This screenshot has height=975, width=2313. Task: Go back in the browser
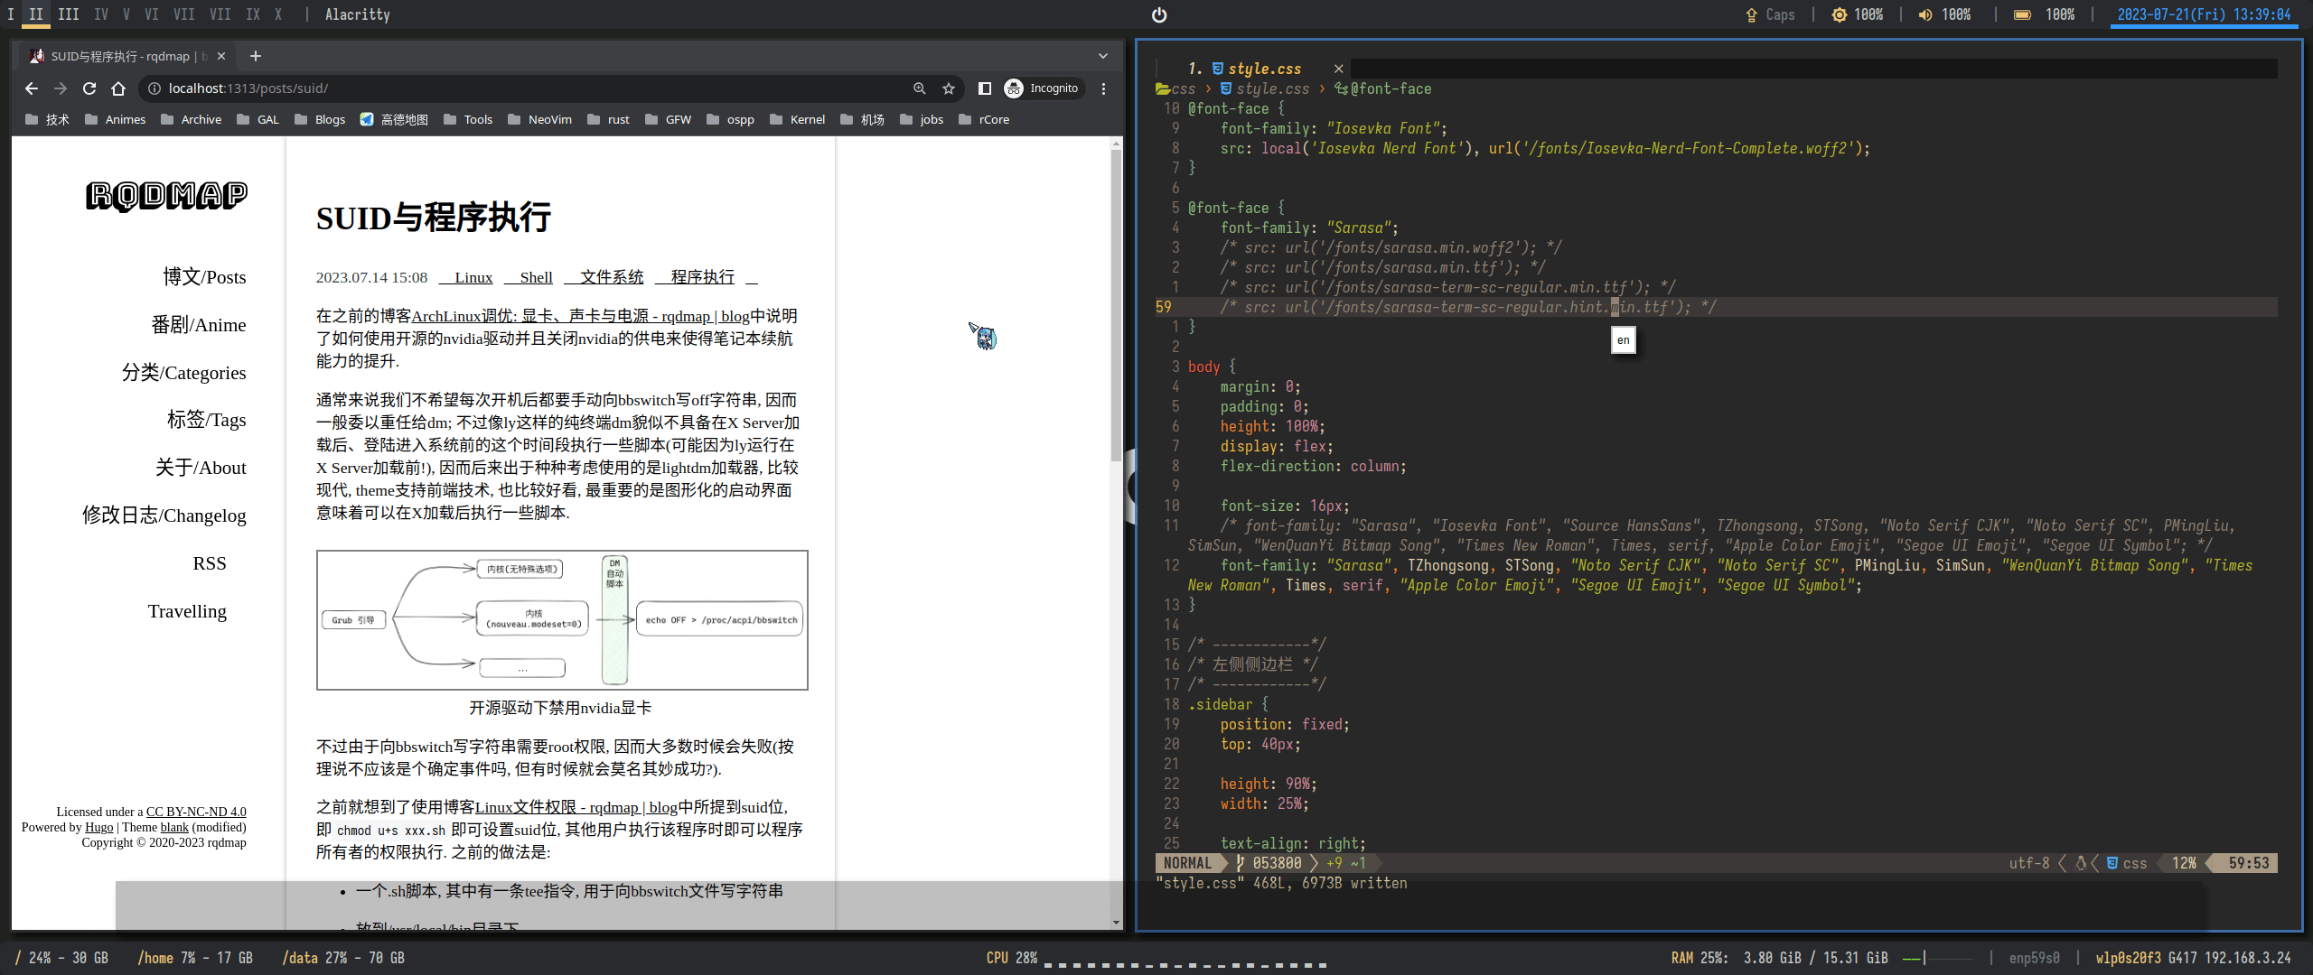tap(32, 88)
